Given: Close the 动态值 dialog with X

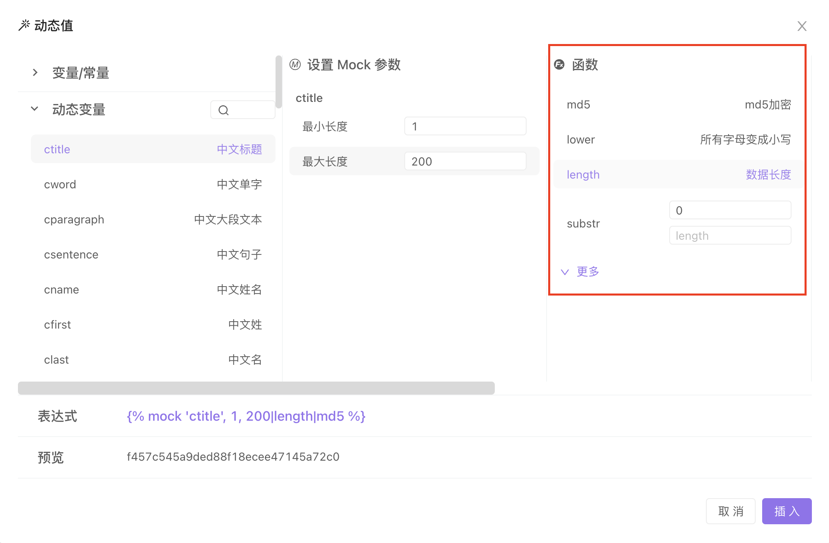Looking at the screenshot, I should point(802,26).
